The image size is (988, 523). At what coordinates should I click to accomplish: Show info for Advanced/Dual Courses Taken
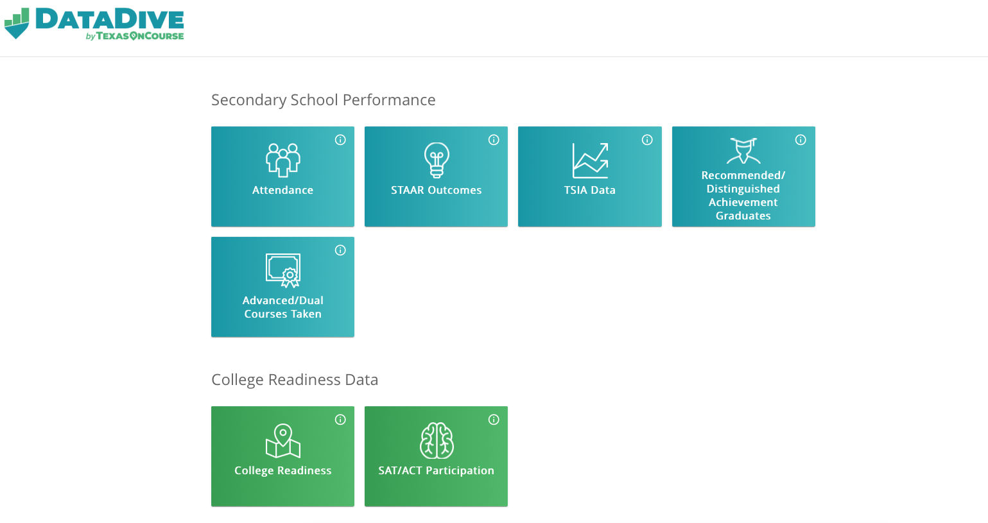coord(340,250)
